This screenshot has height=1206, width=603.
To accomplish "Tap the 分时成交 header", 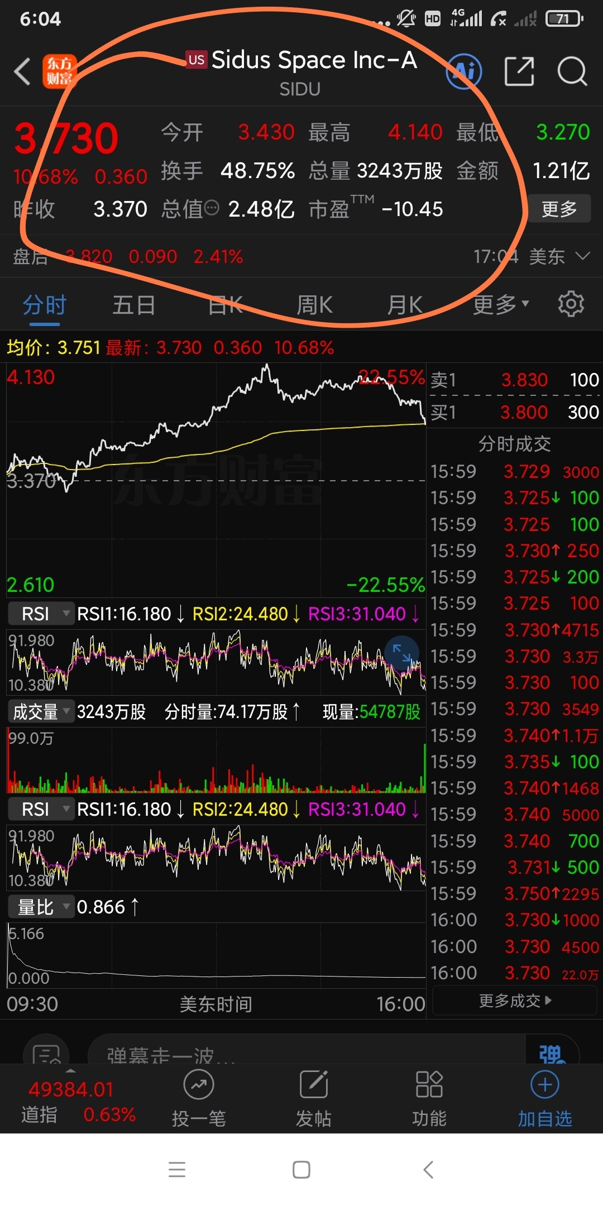I will coord(515,444).
